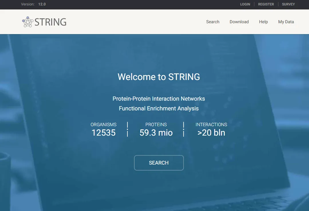The width and height of the screenshot is (309, 211).
Task: Click the PROTEINS label
Action: (156, 124)
